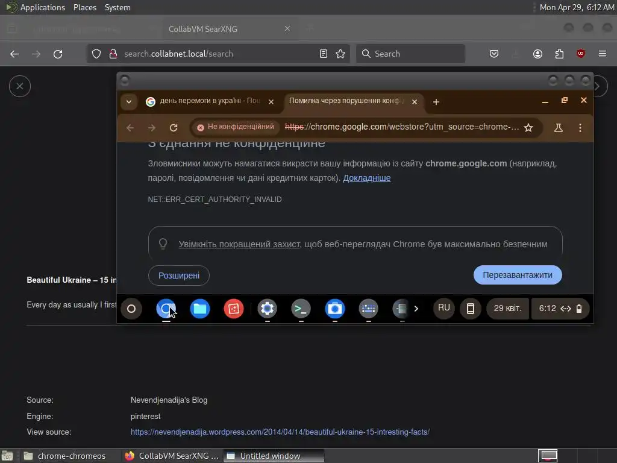Open Terminal app in ChromeOS shelf
The image size is (617, 463).
pos(301,309)
